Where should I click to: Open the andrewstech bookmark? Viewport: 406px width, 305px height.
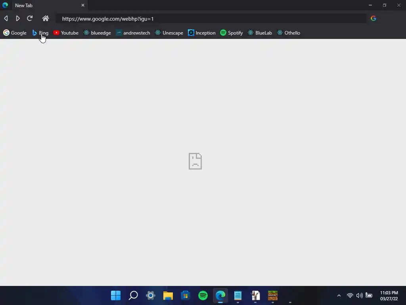(x=133, y=33)
